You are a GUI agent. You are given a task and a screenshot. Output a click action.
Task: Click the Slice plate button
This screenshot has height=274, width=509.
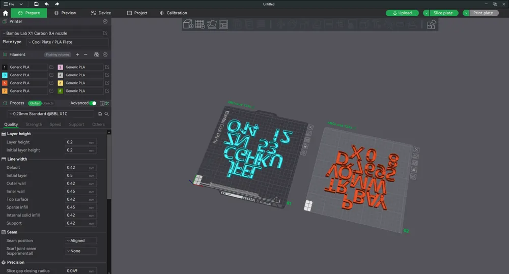[443, 13]
